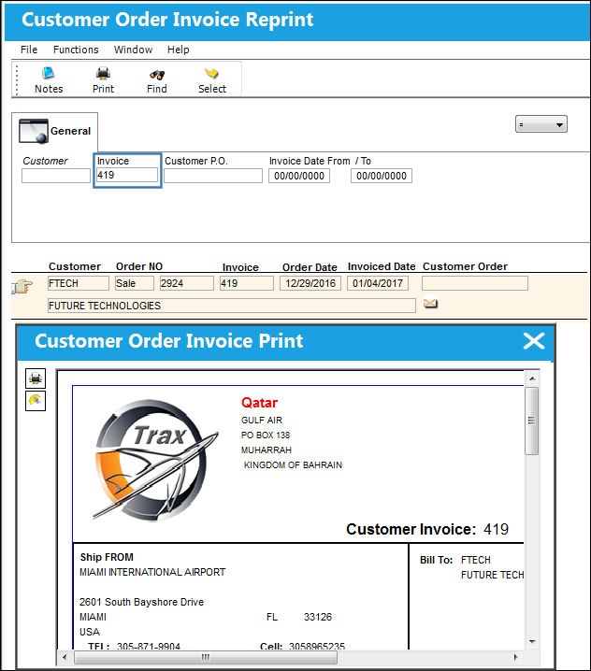Open the Help menu
Image resolution: width=591 pixels, height=671 pixels.
179,50
